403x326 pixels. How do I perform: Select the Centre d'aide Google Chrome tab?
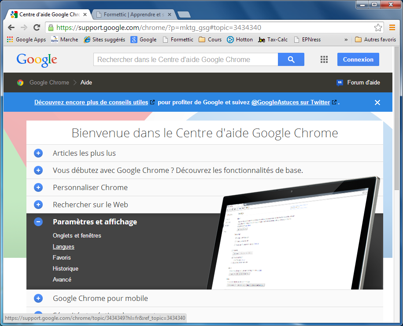[48, 15]
